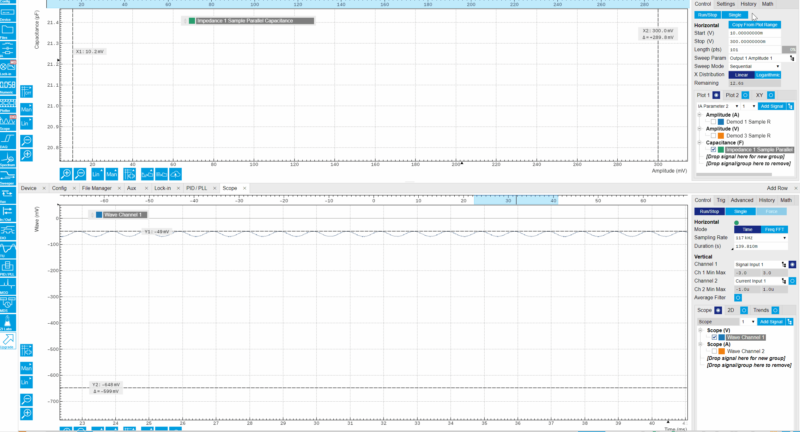Click the Copy From Plot Range button
This screenshot has height=432, width=800.
(755, 25)
